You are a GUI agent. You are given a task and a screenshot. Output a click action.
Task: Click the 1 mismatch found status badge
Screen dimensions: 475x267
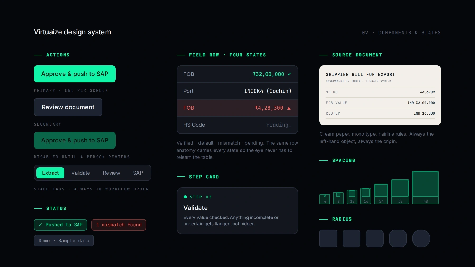click(119, 225)
